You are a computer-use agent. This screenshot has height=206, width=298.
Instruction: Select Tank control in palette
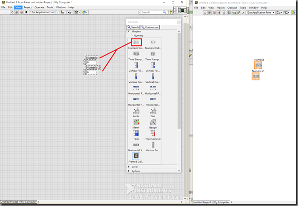[x=136, y=134]
